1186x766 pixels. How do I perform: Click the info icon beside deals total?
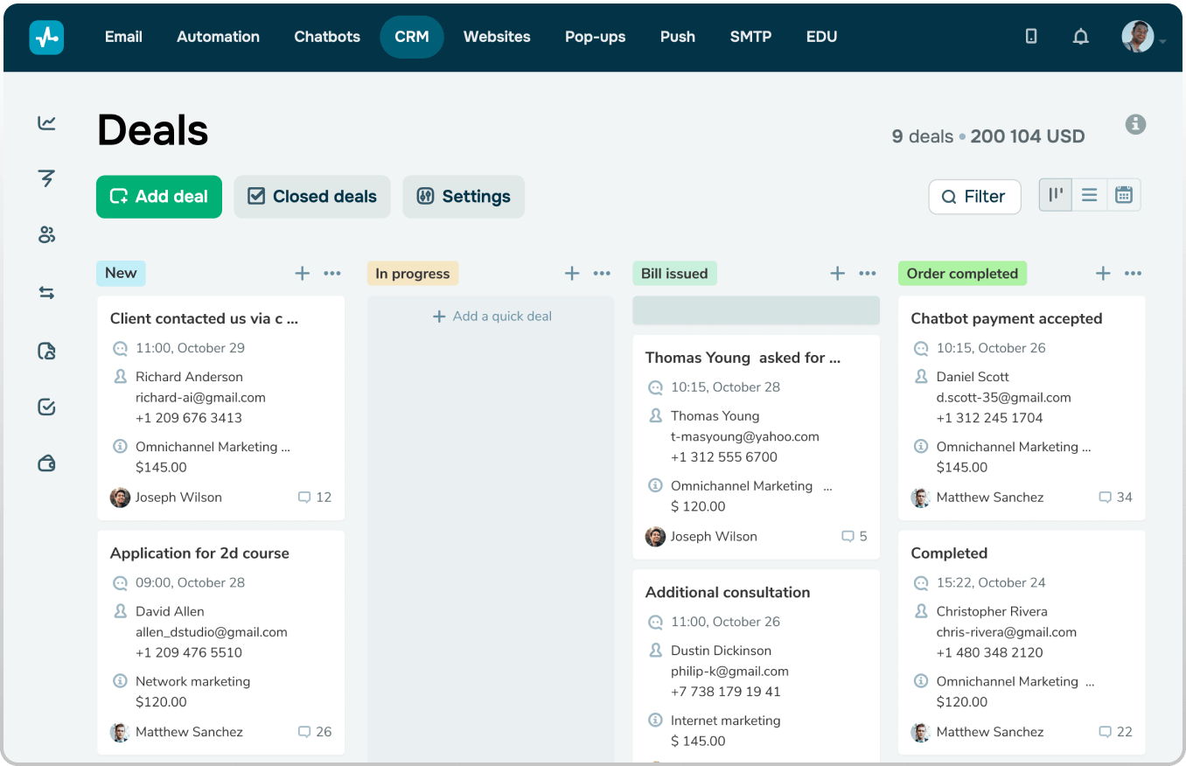pos(1135,124)
